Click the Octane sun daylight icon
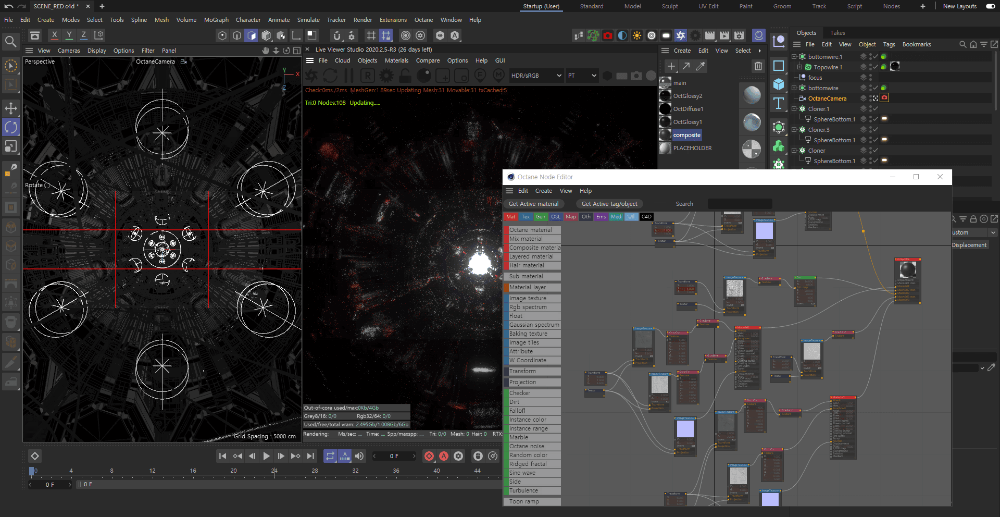Screen dimensions: 1000x517 pyautogui.click(x=637, y=35)
